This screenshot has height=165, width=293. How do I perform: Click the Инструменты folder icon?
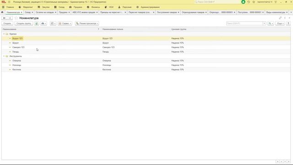coord(7,56)
